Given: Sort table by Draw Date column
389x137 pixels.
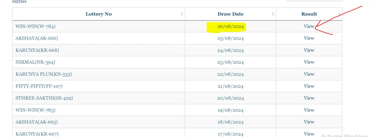Looking at the screenshot, I should click(273, 14).
